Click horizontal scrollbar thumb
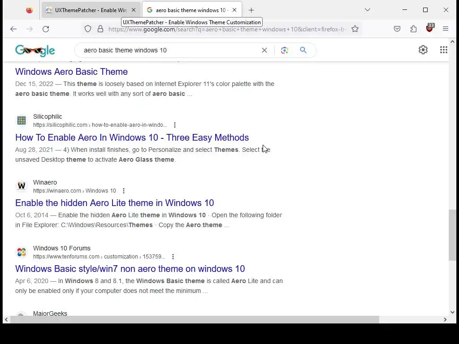Image resolution: width=459 pixels, height=344 pixels. coord(195,319)
